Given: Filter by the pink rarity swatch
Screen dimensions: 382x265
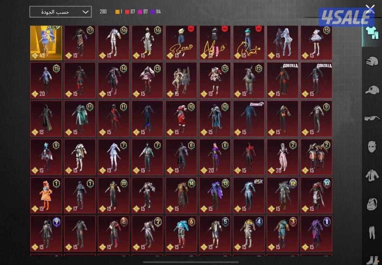Looking at the screenshot, I should pos(140,12).
